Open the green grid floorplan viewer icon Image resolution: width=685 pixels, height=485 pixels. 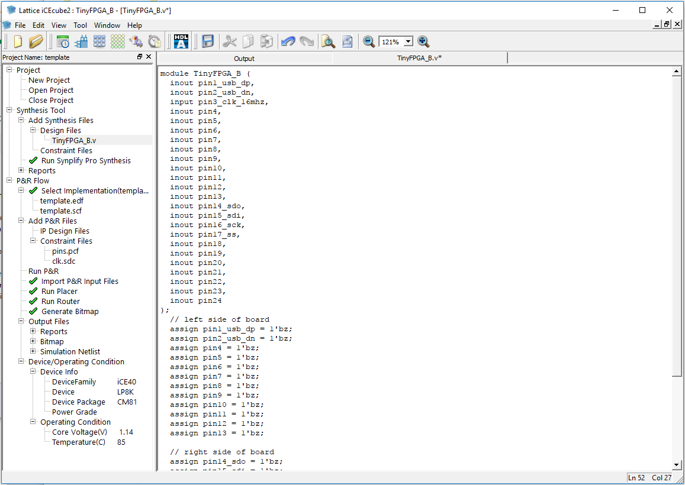click(118, 41)
